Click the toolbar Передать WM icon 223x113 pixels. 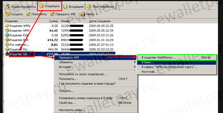[52, 14]
